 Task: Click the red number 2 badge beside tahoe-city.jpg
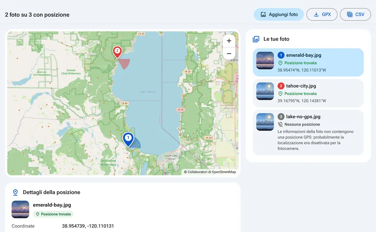click(x=281, y=86)
